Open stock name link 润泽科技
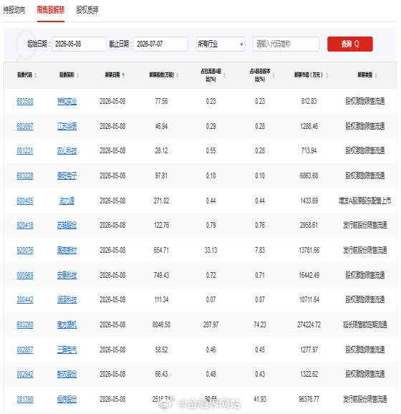The image size is (401, 414). (67, 299)
